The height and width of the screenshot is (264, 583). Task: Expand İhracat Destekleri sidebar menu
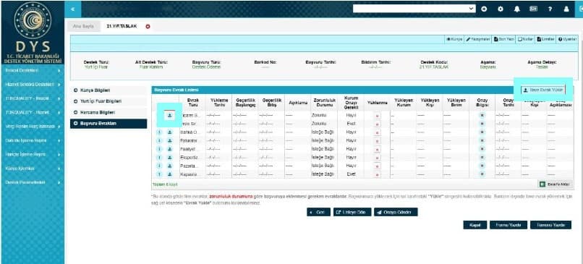pyautogui.click(x=33, y=70)
